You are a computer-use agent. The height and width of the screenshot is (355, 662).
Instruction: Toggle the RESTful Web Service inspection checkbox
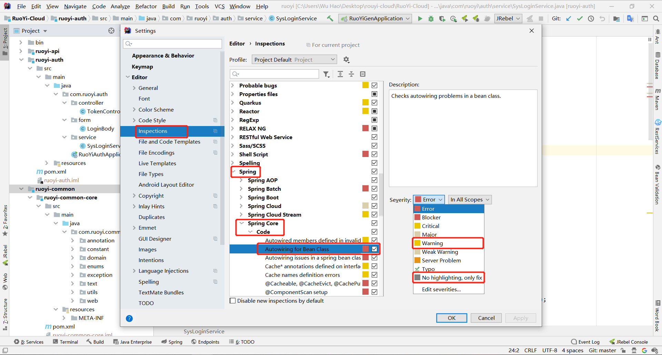(374, 137)
